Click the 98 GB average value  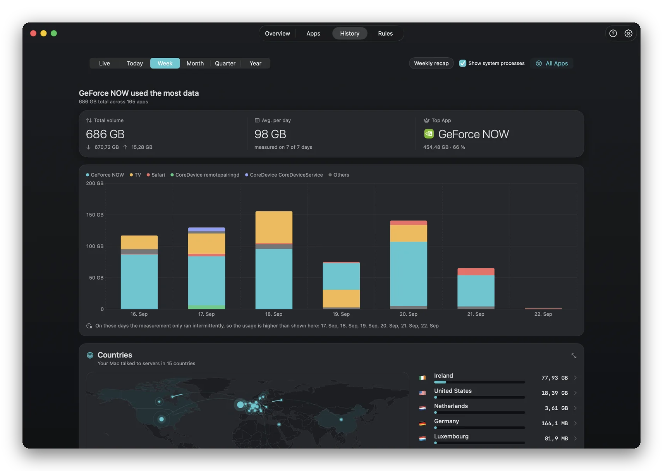click(x=270, y=134)
